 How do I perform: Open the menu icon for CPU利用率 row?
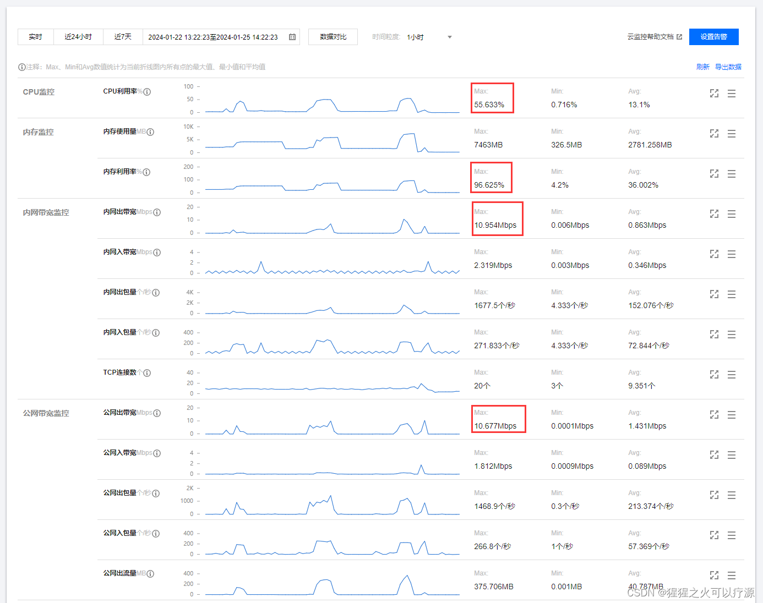point(732,94)
